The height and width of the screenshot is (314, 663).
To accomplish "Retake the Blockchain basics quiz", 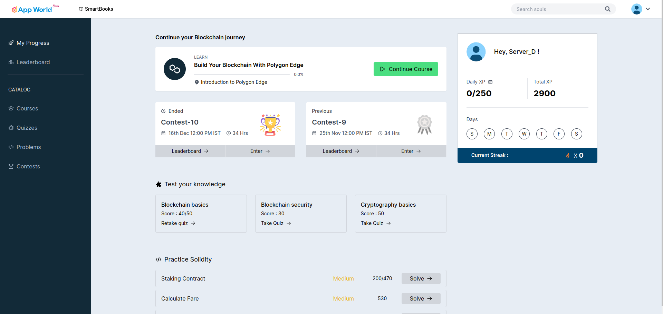I will click(x=178, y=223).
